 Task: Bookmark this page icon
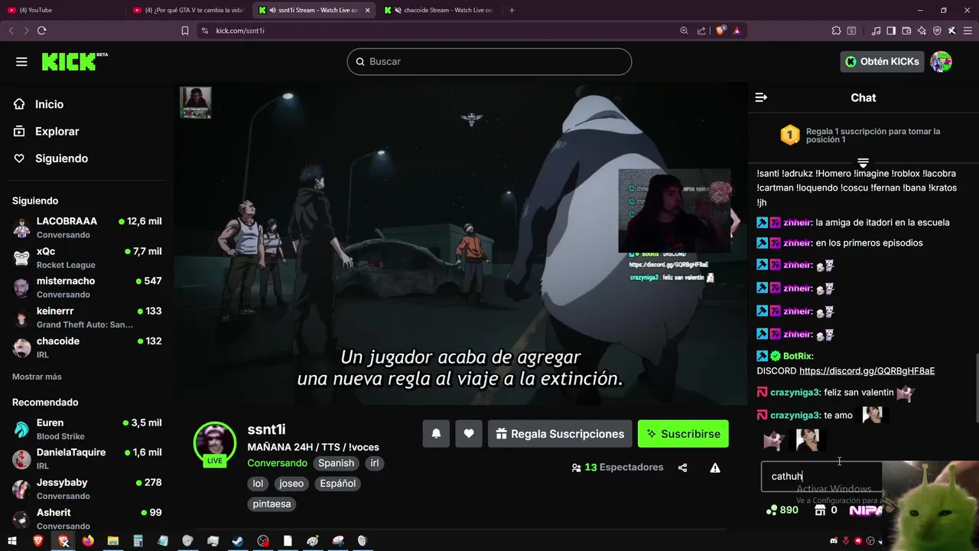[x=184, y=31]
